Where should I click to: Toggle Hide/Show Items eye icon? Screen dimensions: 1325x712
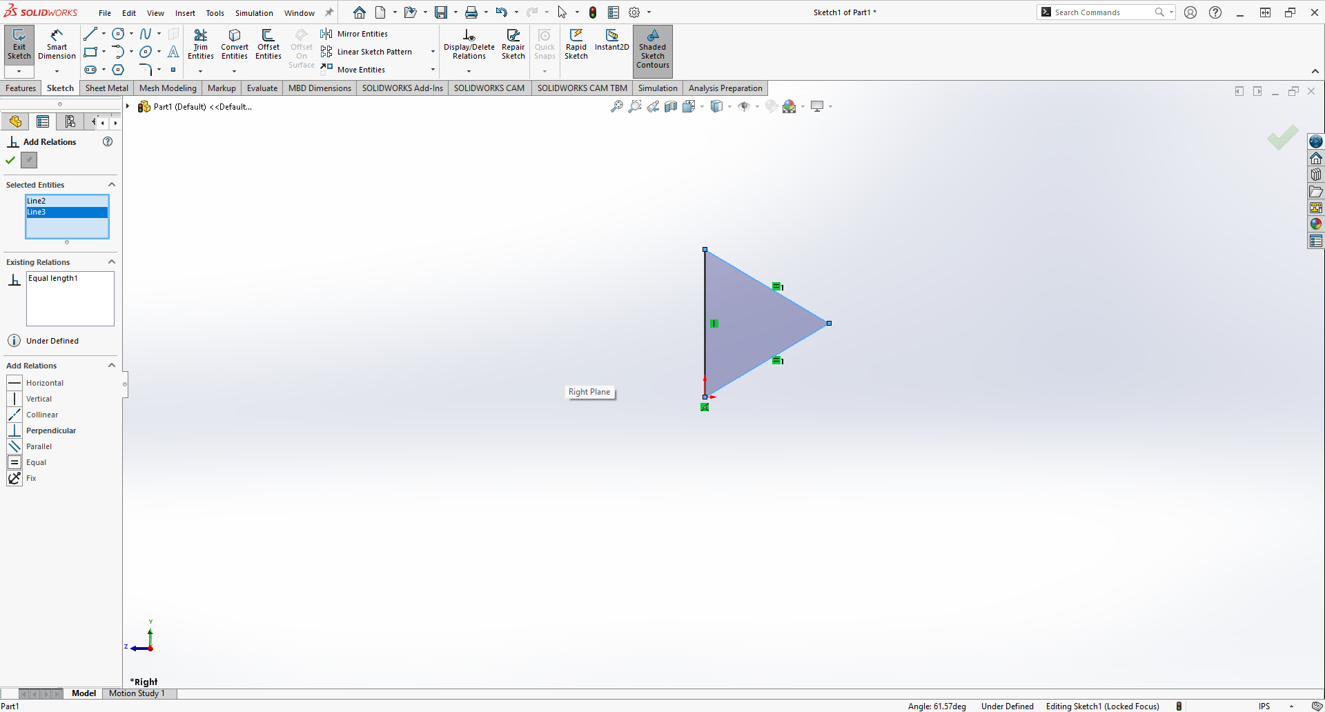coord(744,106)
